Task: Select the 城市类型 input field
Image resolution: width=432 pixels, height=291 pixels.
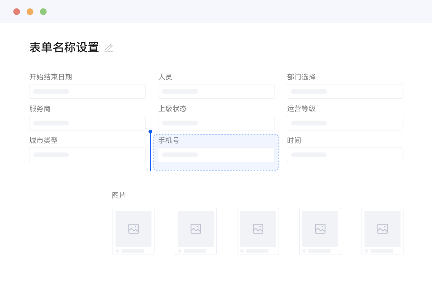Action: coord(87,155)
